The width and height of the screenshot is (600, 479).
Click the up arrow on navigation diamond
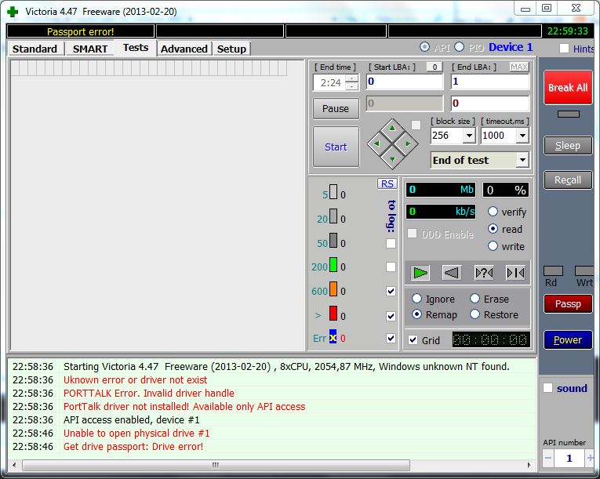click(392, 129)
